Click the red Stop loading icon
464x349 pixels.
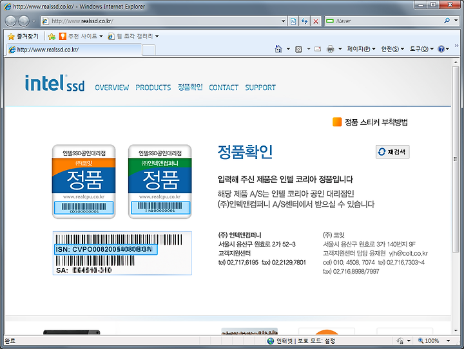point(316,21)
